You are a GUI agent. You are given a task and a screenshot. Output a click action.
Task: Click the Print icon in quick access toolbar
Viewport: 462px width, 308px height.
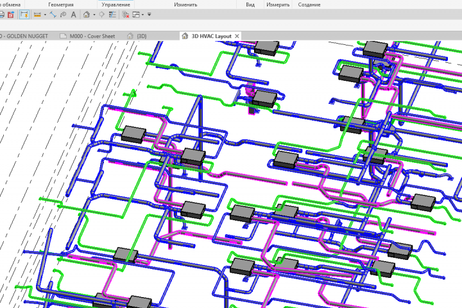tap(1, 15)
